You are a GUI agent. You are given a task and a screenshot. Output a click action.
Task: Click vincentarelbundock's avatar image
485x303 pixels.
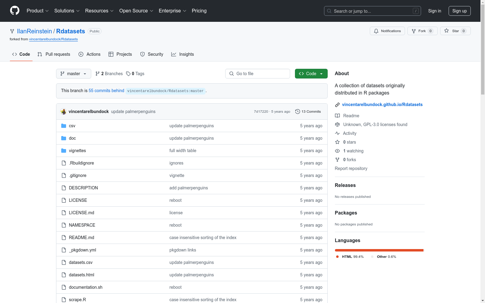[63, 112]
